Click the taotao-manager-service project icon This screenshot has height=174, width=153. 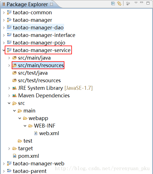tap(9, 50)
